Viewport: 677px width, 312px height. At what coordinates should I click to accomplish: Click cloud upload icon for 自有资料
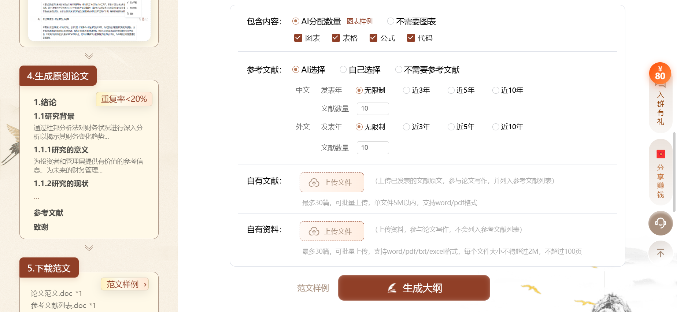pyautogui.click(x=314, y=231)
